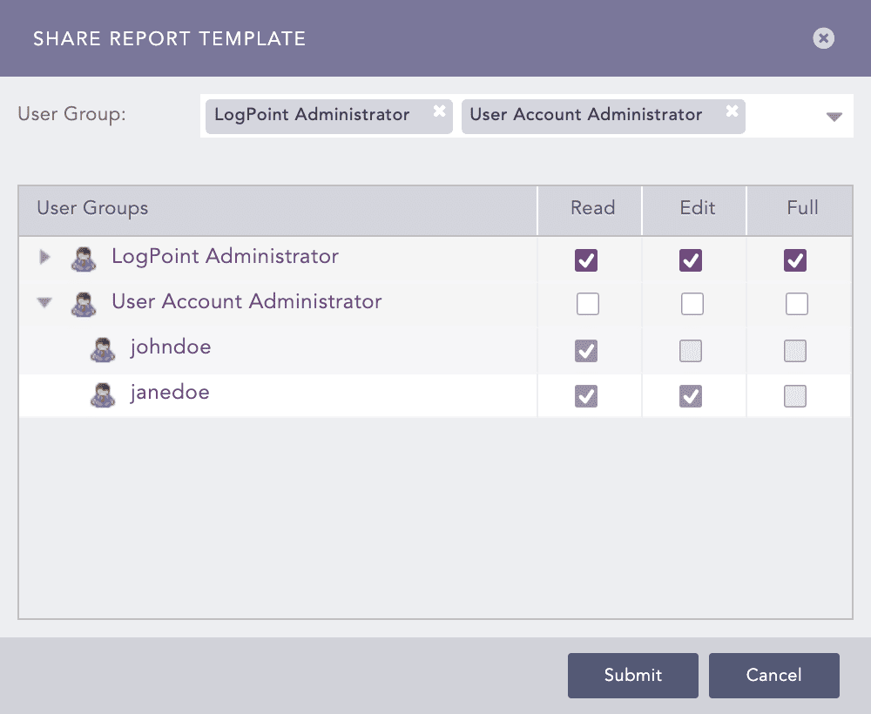The width and height of the screenshot is (871, 714).
Task: Click the Read column header
Action: pyautogui.click(x=591, y=209)
